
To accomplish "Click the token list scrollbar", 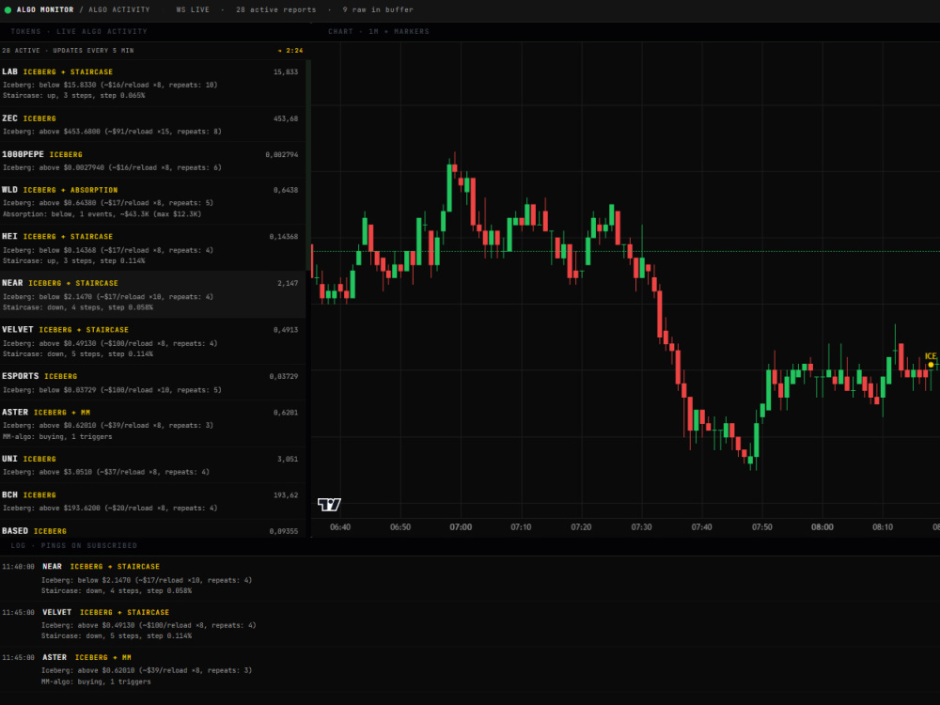I will pyautogui.click(x=308, y=166).
